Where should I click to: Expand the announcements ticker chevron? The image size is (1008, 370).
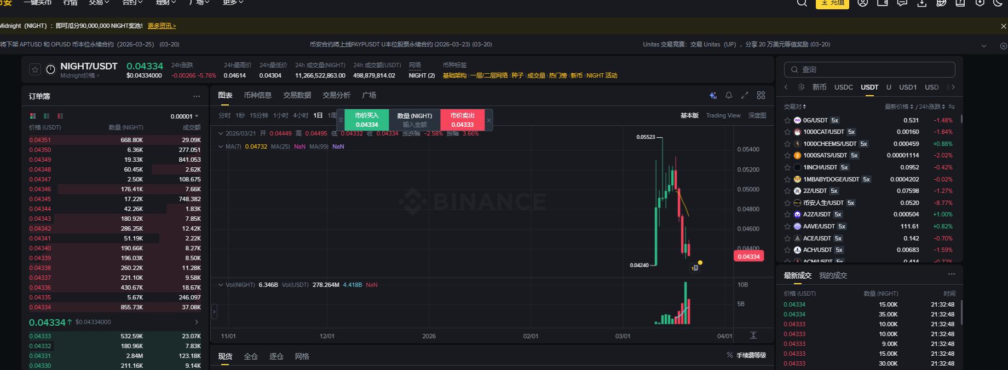pyautogui.click(x=984, y=46)
